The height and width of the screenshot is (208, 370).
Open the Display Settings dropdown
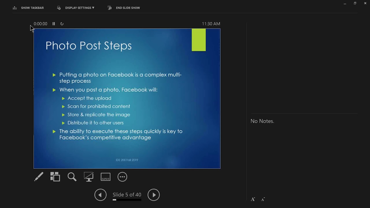pos(80,8)
